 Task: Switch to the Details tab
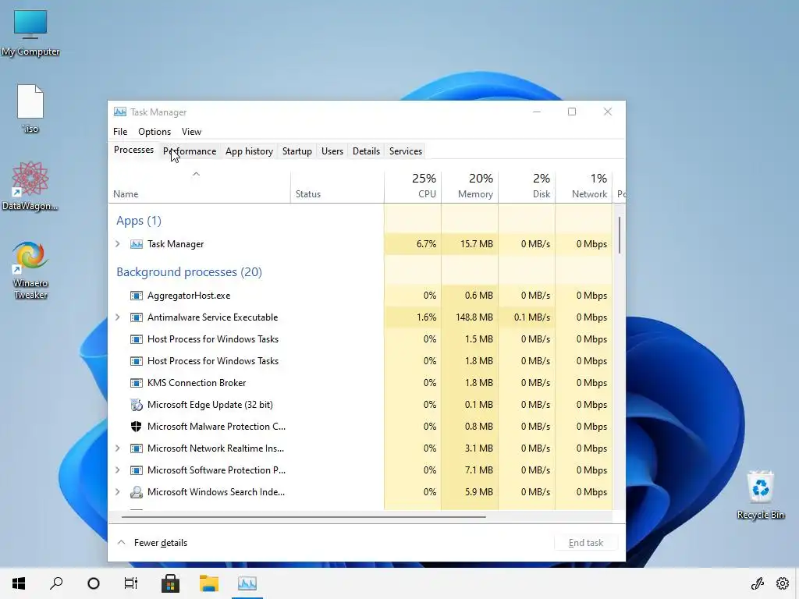click(367, 151)
